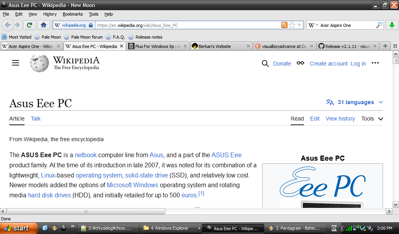Close the Berkan's Website tab
This screenshot has width=399, height=234.
(248, 46)
